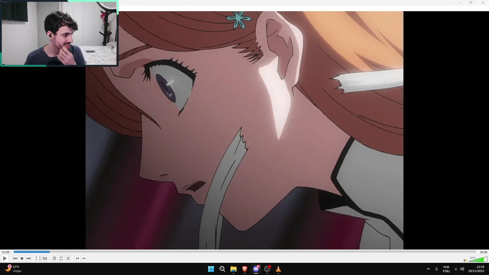Seek on the video progress bar
489x275 pixels.
(x=244, y=252)
